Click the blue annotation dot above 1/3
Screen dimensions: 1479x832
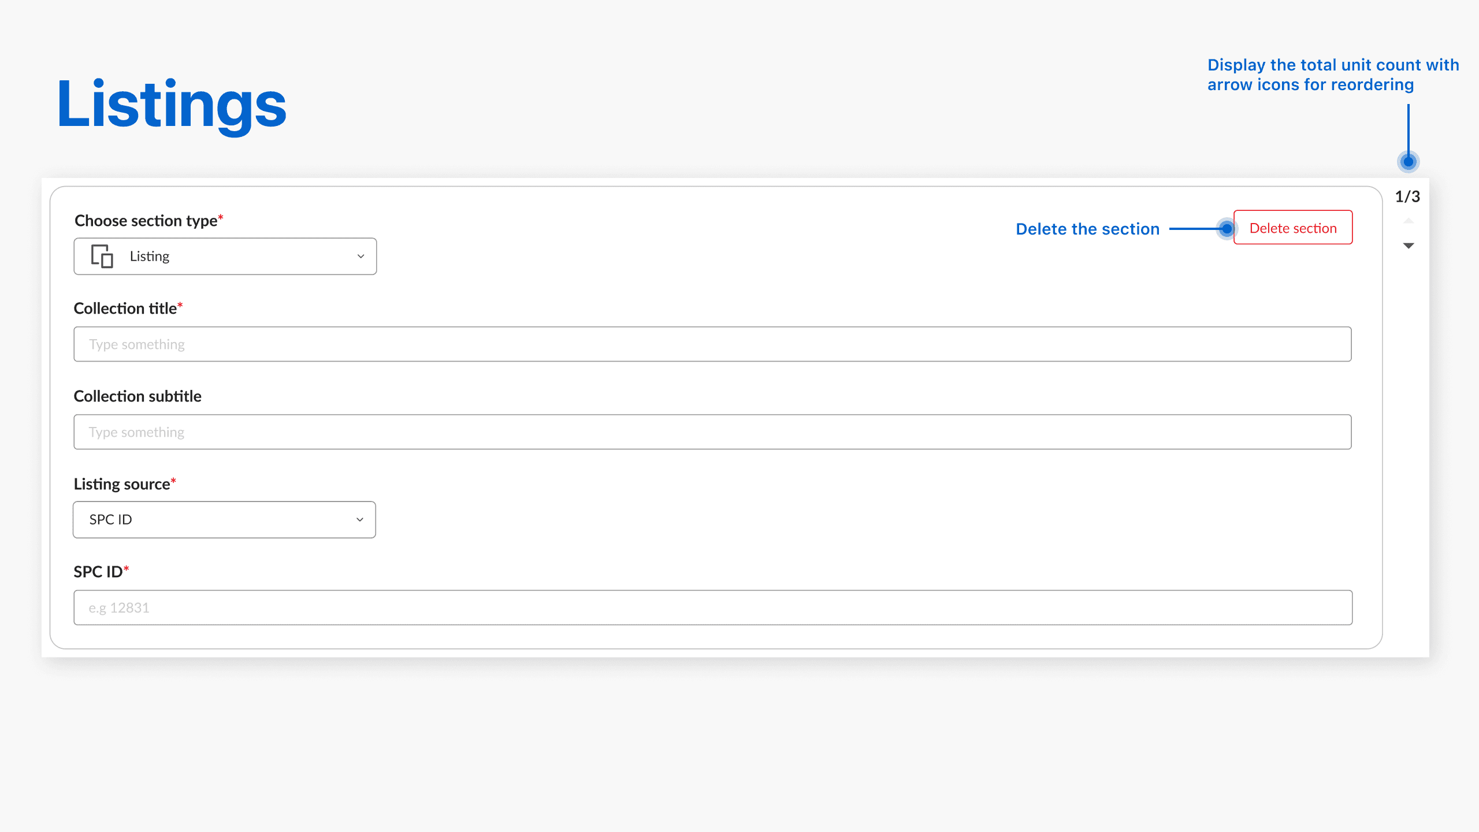[1408, 162]
